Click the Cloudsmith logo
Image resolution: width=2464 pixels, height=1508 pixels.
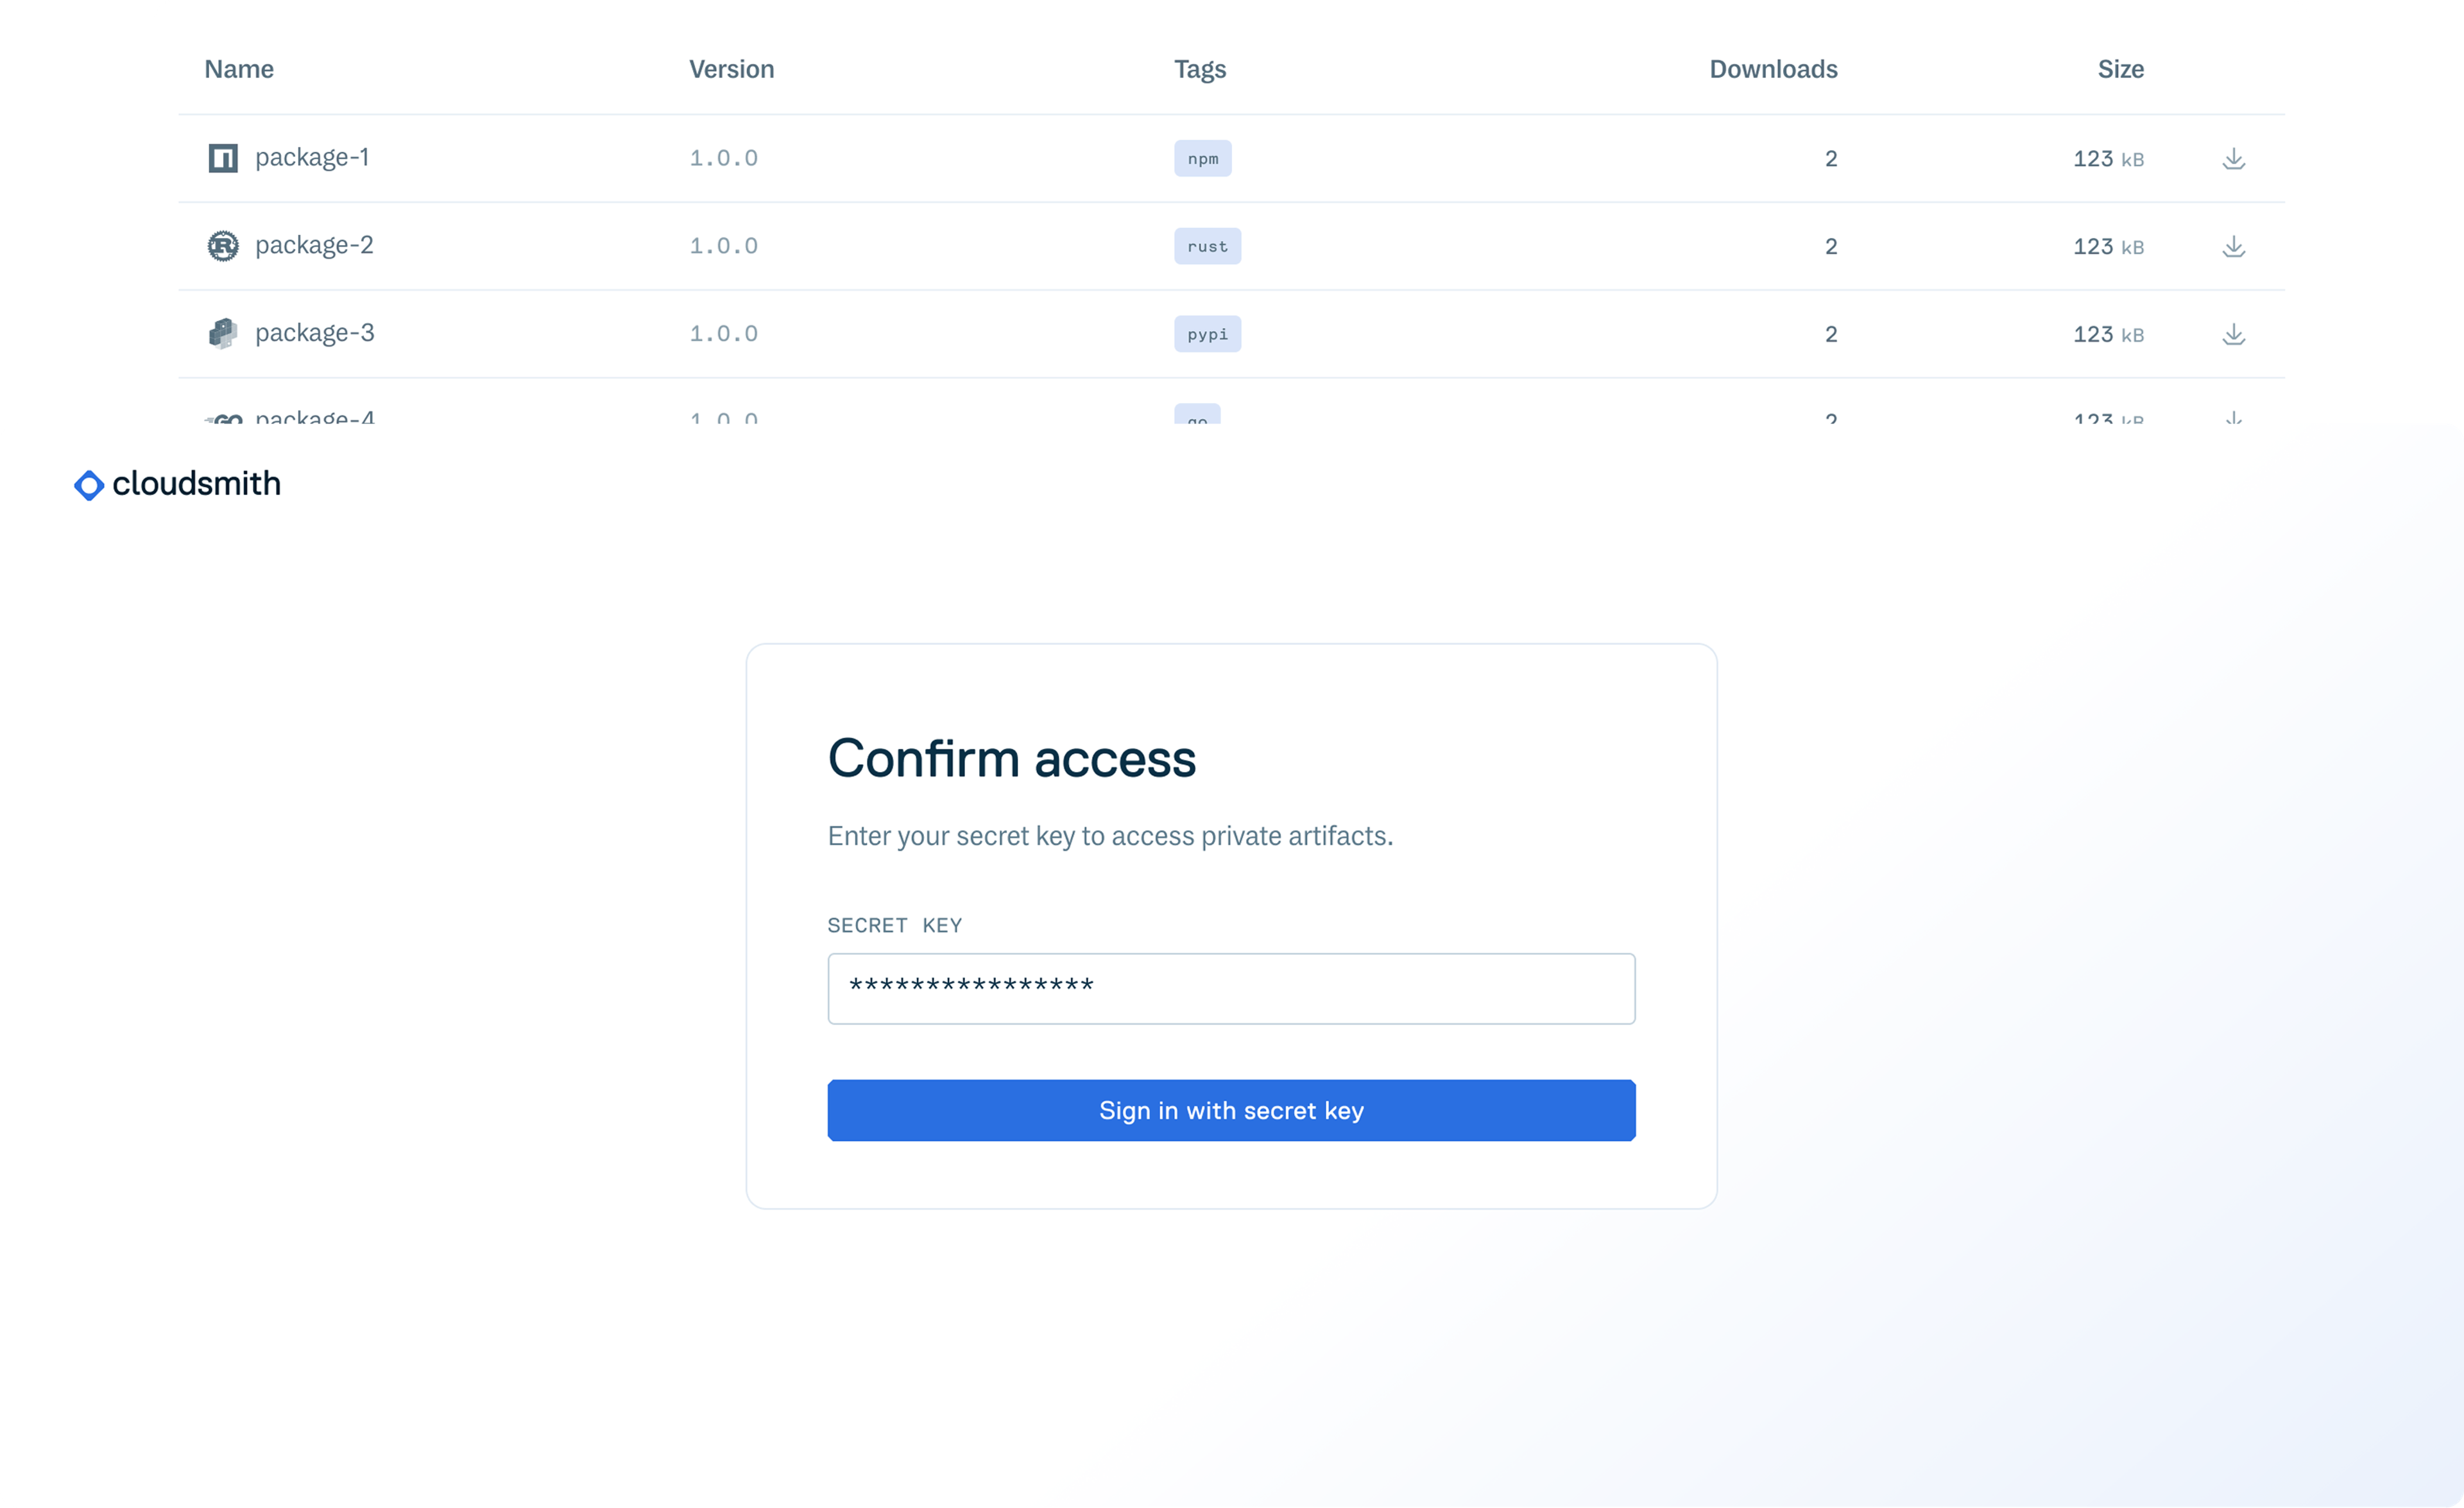coord(178,484)
